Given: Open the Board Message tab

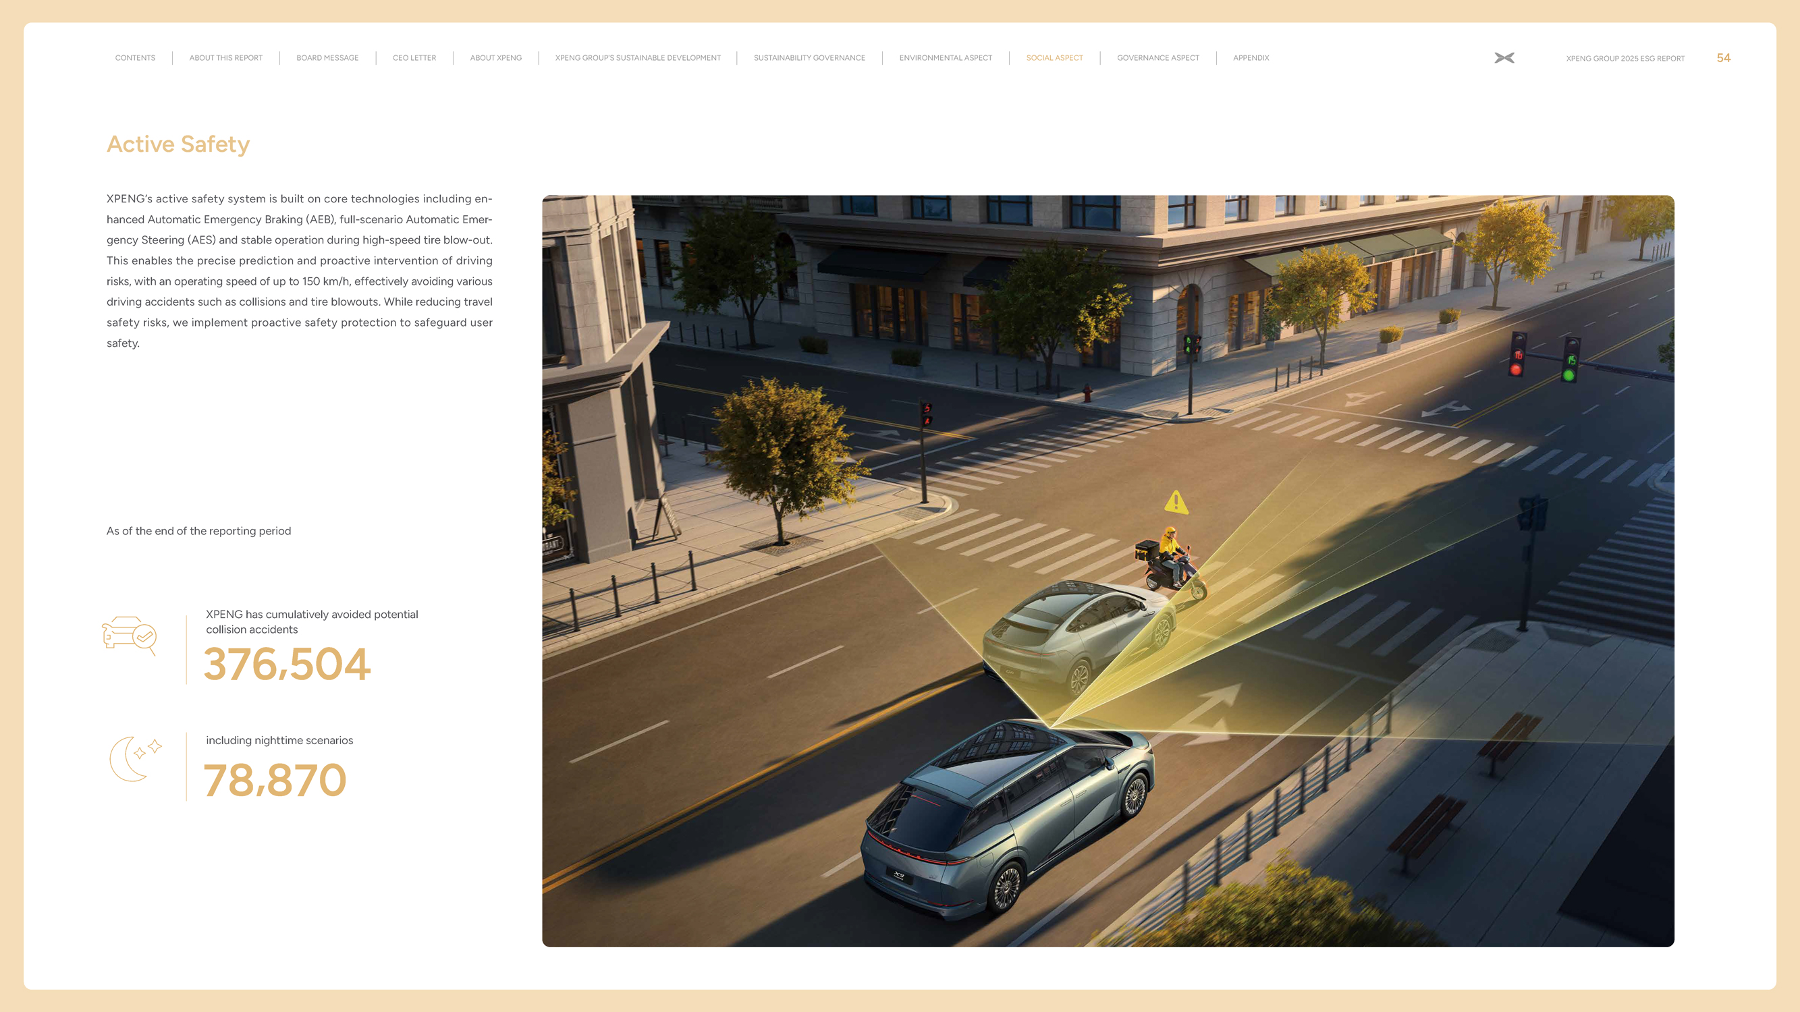Looking at the screenshot, I should coord(327,58).
